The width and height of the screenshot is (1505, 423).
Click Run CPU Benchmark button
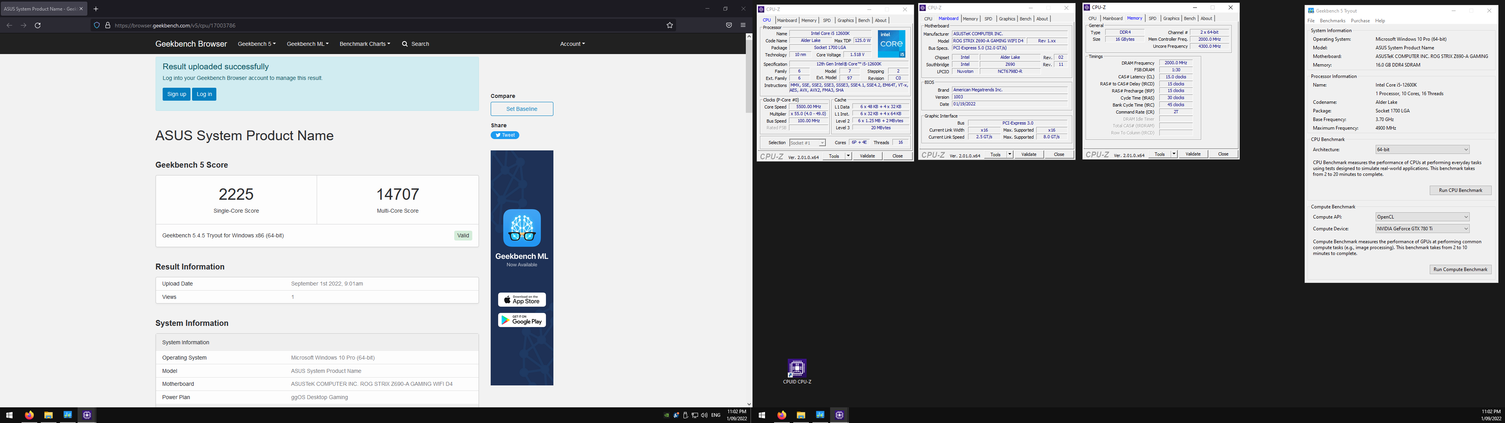pyautogui.click(x=1461, y=190)
